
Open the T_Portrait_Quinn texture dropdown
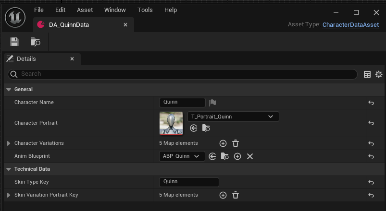pyautogui.click(x=233, y=117)
